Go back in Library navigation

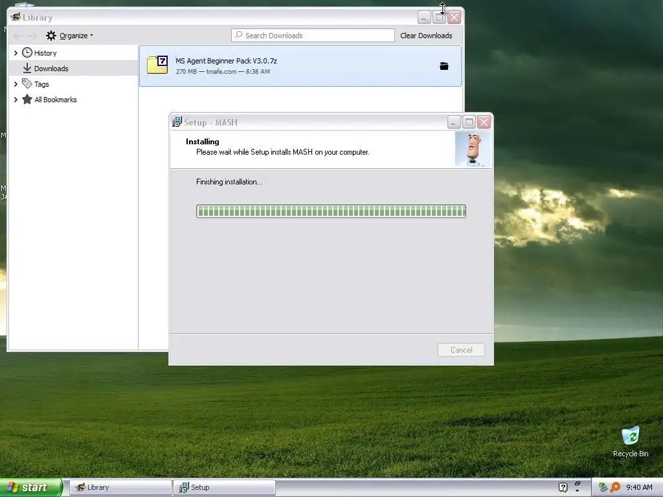[x=18, y=36]
